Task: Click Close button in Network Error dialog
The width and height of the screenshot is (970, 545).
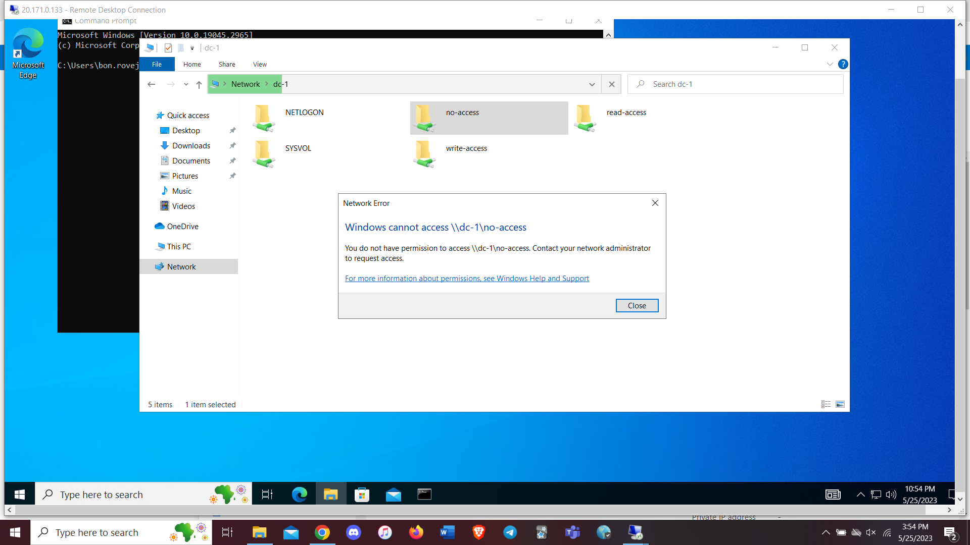Action: tap(637, 306)
